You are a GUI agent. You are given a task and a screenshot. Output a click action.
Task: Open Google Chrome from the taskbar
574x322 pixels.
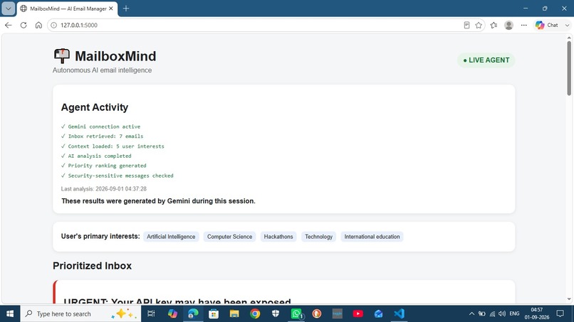click(255, 313)
